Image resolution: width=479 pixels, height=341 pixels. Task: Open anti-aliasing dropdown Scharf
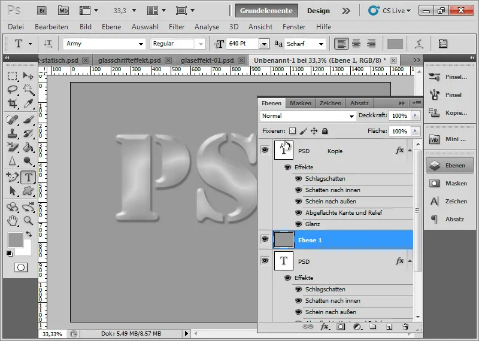click(321, 44)
